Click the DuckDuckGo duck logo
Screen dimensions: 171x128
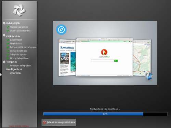click(104, 52)
